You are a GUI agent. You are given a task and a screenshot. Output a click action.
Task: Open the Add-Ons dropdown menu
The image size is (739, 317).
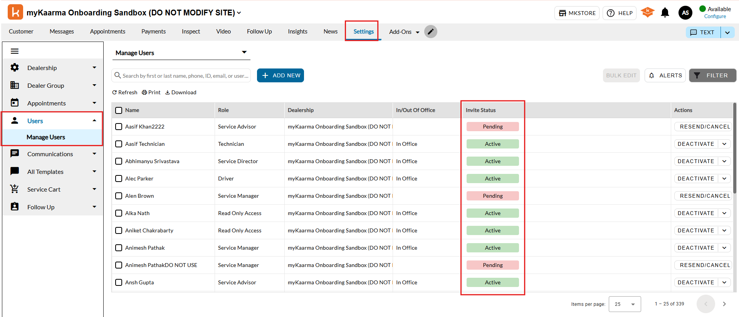404,32
